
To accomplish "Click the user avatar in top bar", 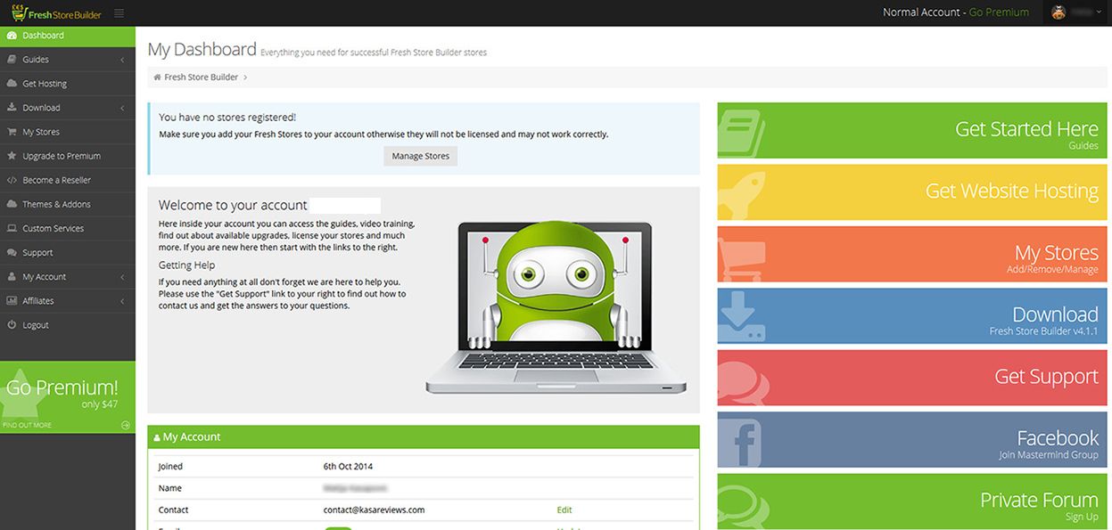I will (1058, 12).
